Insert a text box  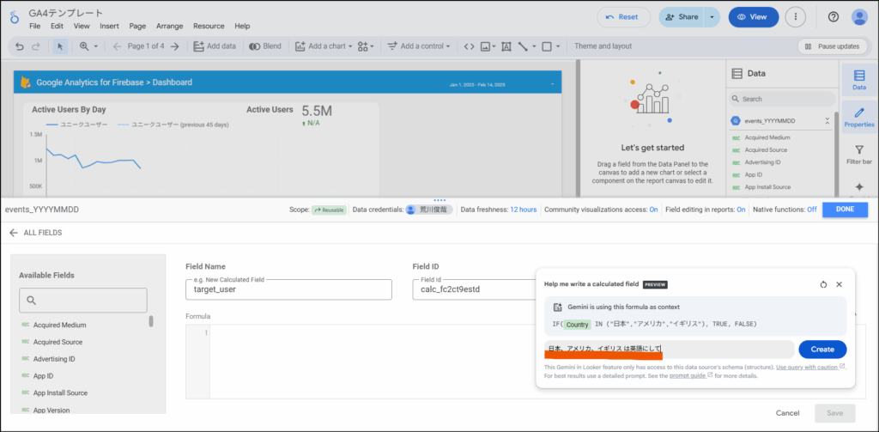click(x=506, y=46)
